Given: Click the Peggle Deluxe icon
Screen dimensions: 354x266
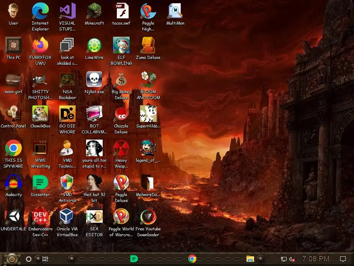Looking at the screenshot, I should [x=121, y=182].
